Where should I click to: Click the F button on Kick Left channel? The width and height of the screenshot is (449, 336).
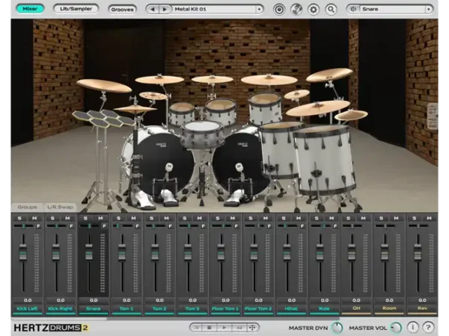click(x=38, y=226)
